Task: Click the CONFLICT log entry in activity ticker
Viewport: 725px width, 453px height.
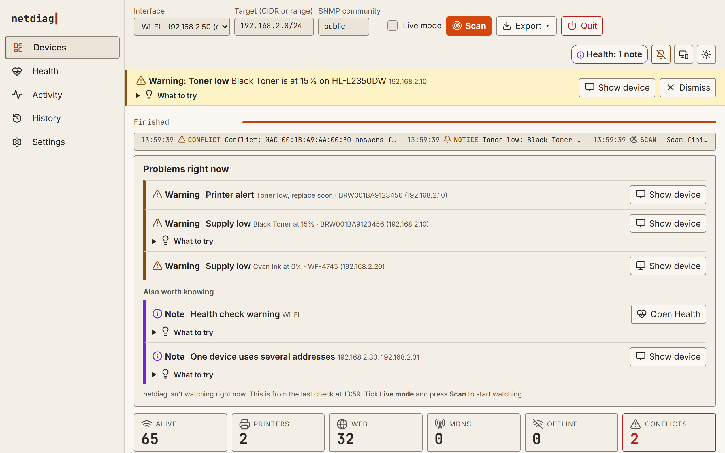Action: 268,140
